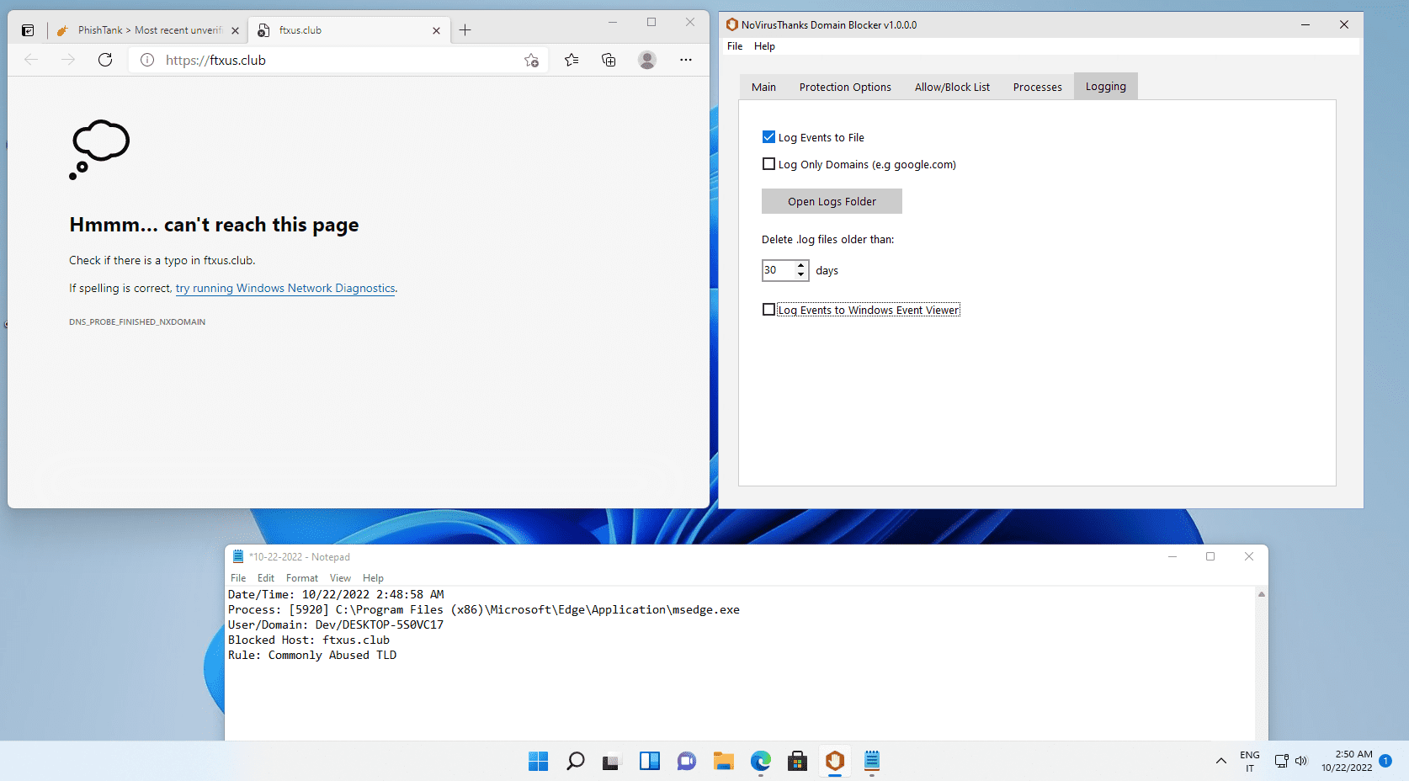1409x781 pixels.
Task: Open the Allow/Block List tab
Action: click(x=952, y=87)
